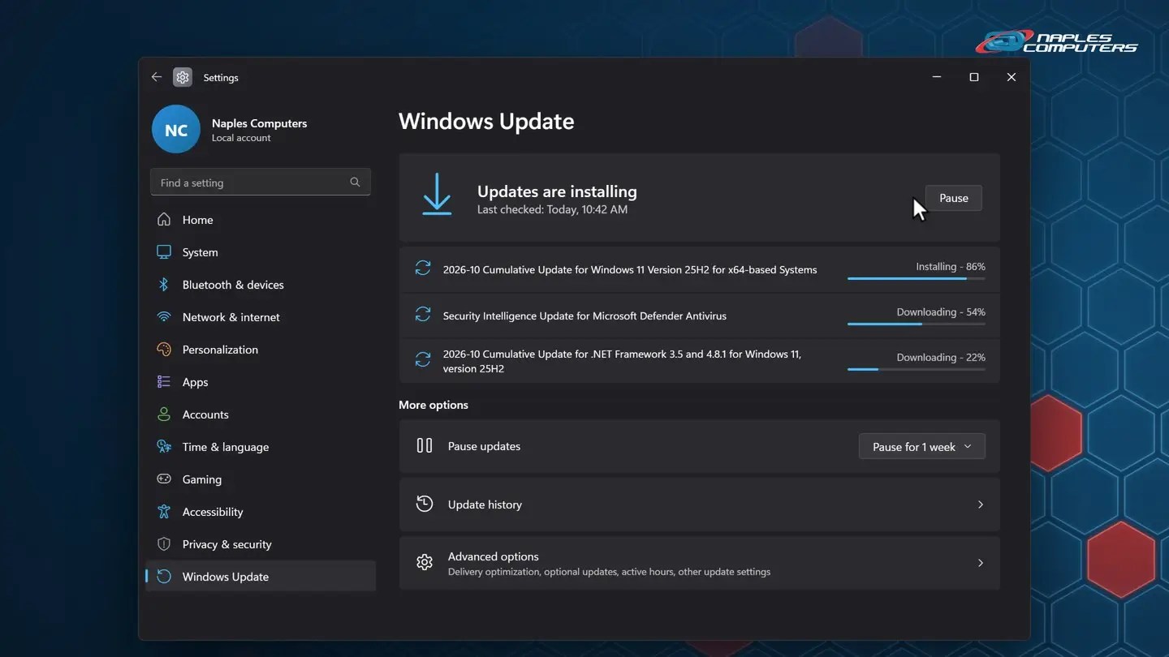Click the Windows Update page heading
Screen dimensions: 1169x657
point(486,121)
